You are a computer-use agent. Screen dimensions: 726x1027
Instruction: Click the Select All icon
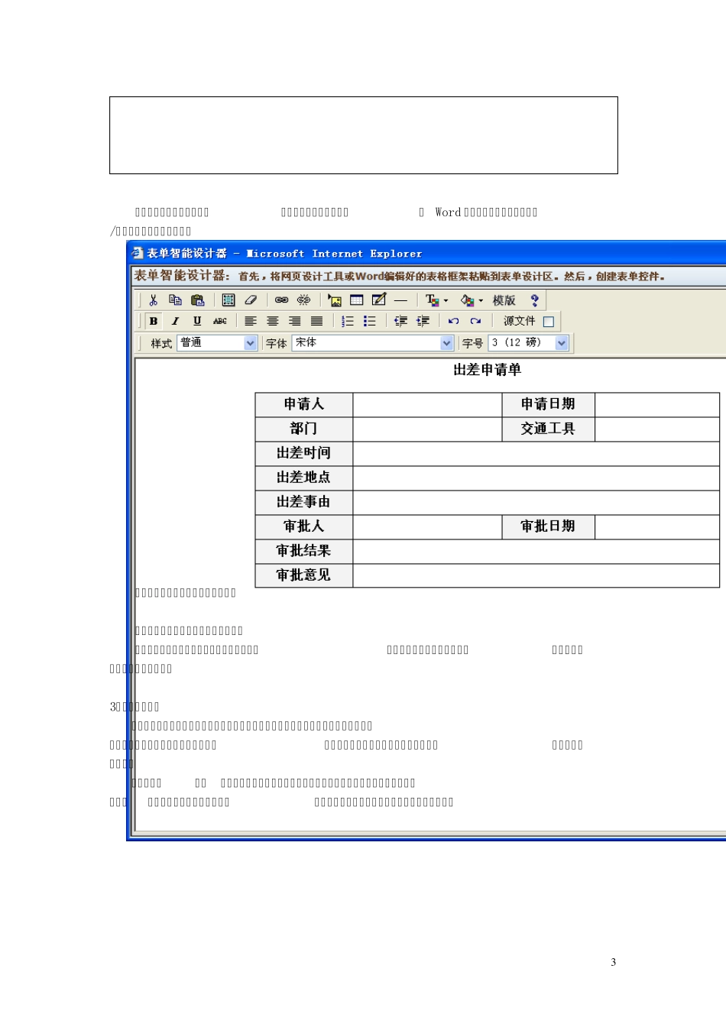pos(228,300)
